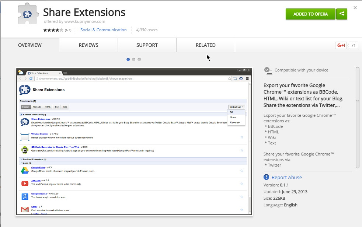Click the description panel scrollbar
362x227 pixels.
358,118
